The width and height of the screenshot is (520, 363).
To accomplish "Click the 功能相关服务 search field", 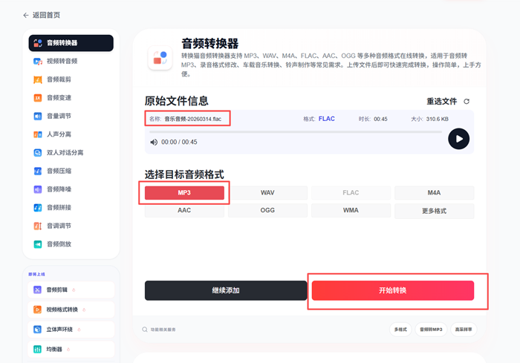I will point(163,330).
